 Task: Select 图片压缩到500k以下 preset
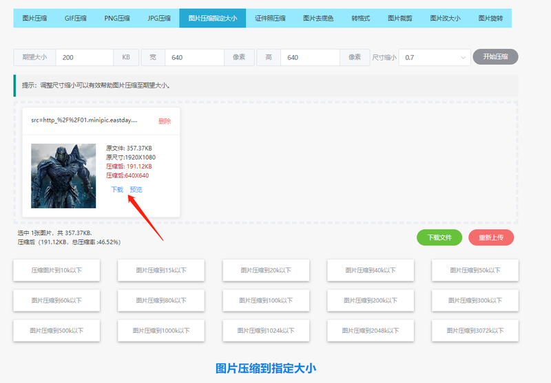click(56, 330)
